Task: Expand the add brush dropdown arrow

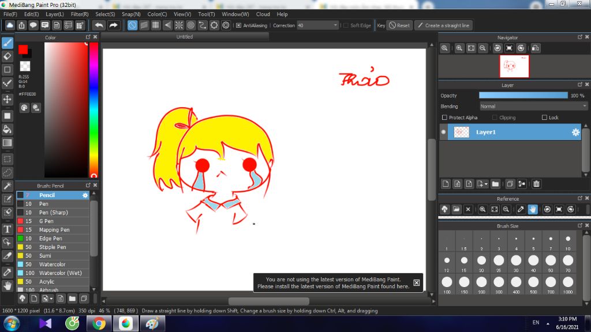Action: (x=51, y=299)
